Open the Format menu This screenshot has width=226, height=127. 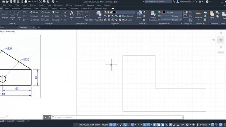[33, 5]
